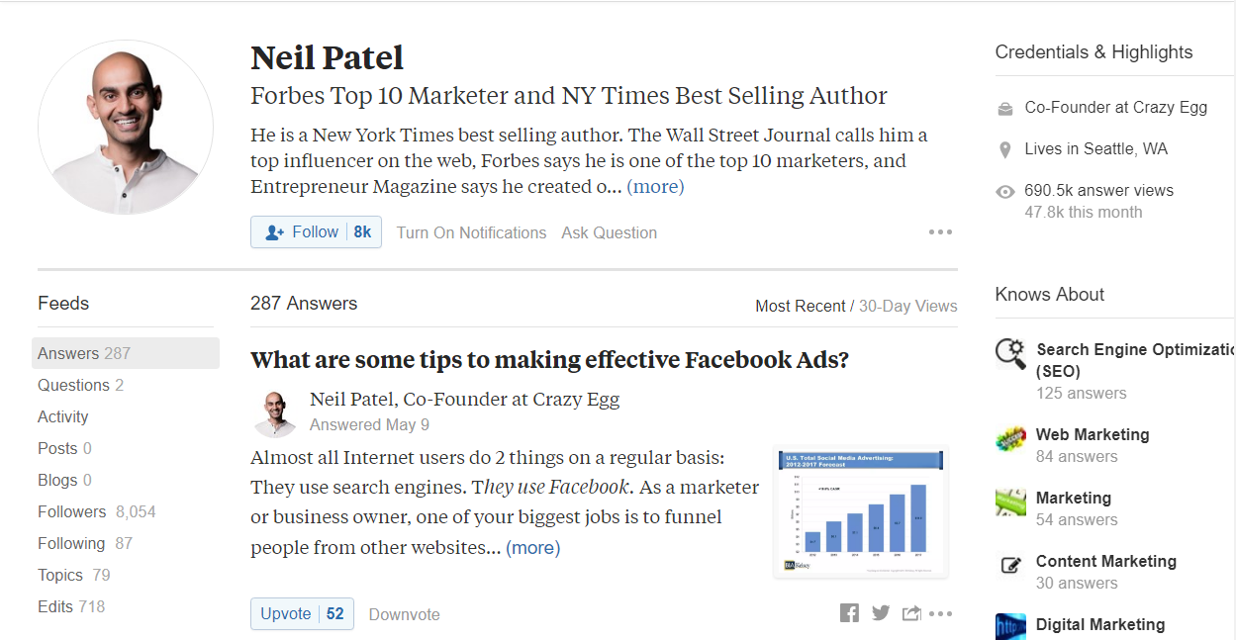Open the social media advertising chart thumbnail
This screenshot has height=640, width=1236.
click(861, 511)
